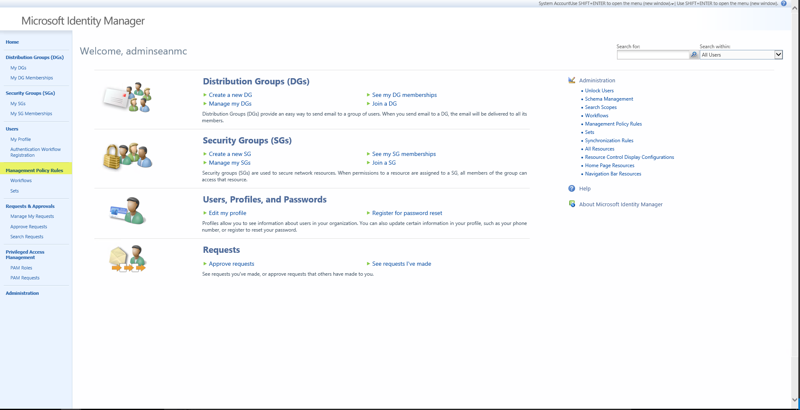Click See my DG memberships link
The height and width of the screenshot is (410, 800).
(x=405, y=95)
